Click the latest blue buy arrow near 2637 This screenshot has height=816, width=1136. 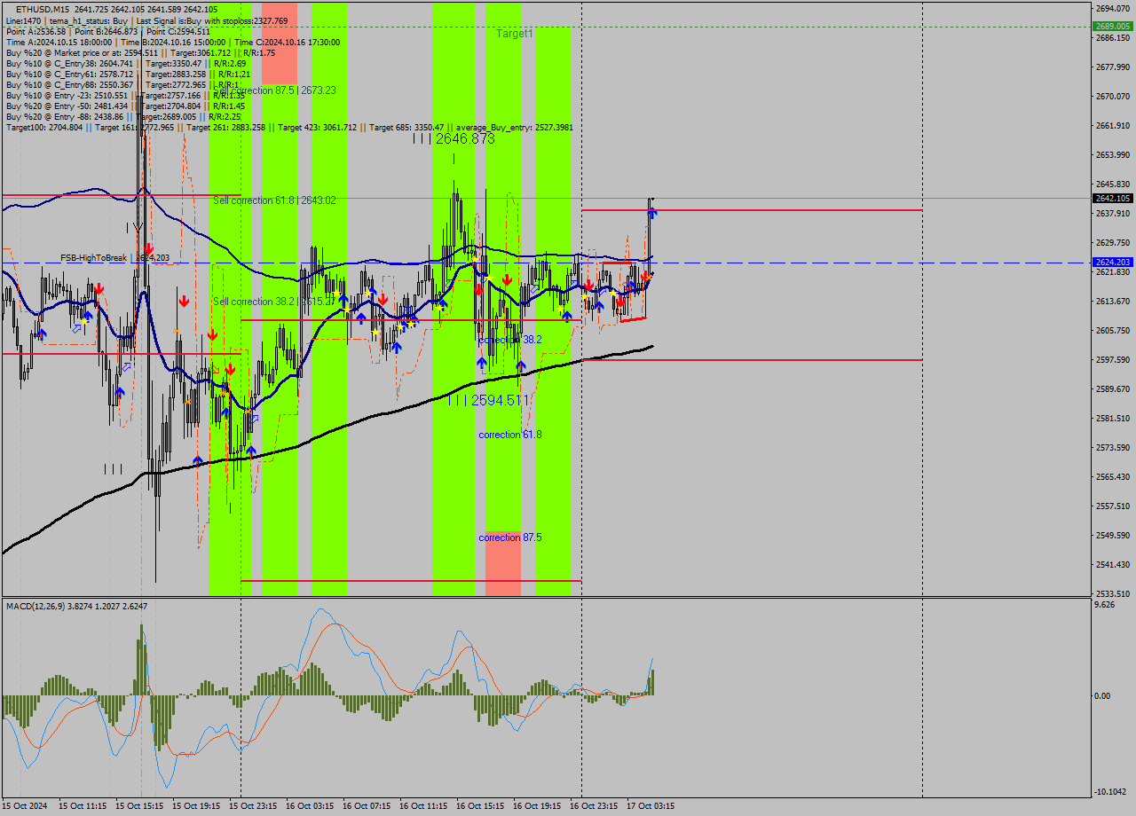651,214
